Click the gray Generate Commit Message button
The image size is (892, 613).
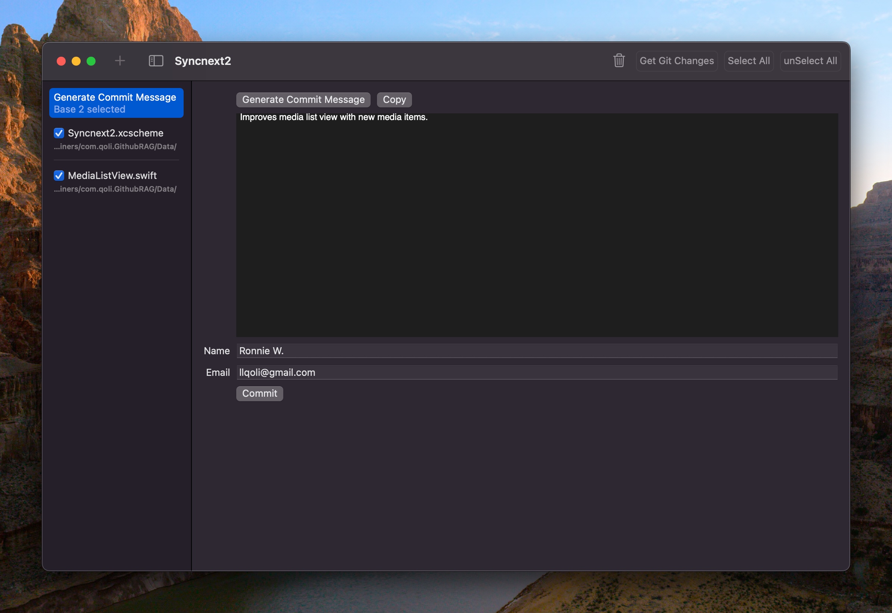(303, 100)
